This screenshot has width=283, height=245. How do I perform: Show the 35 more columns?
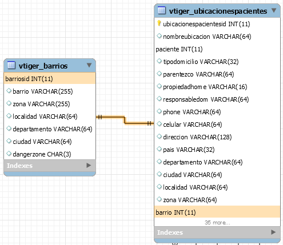click(217, 222)
